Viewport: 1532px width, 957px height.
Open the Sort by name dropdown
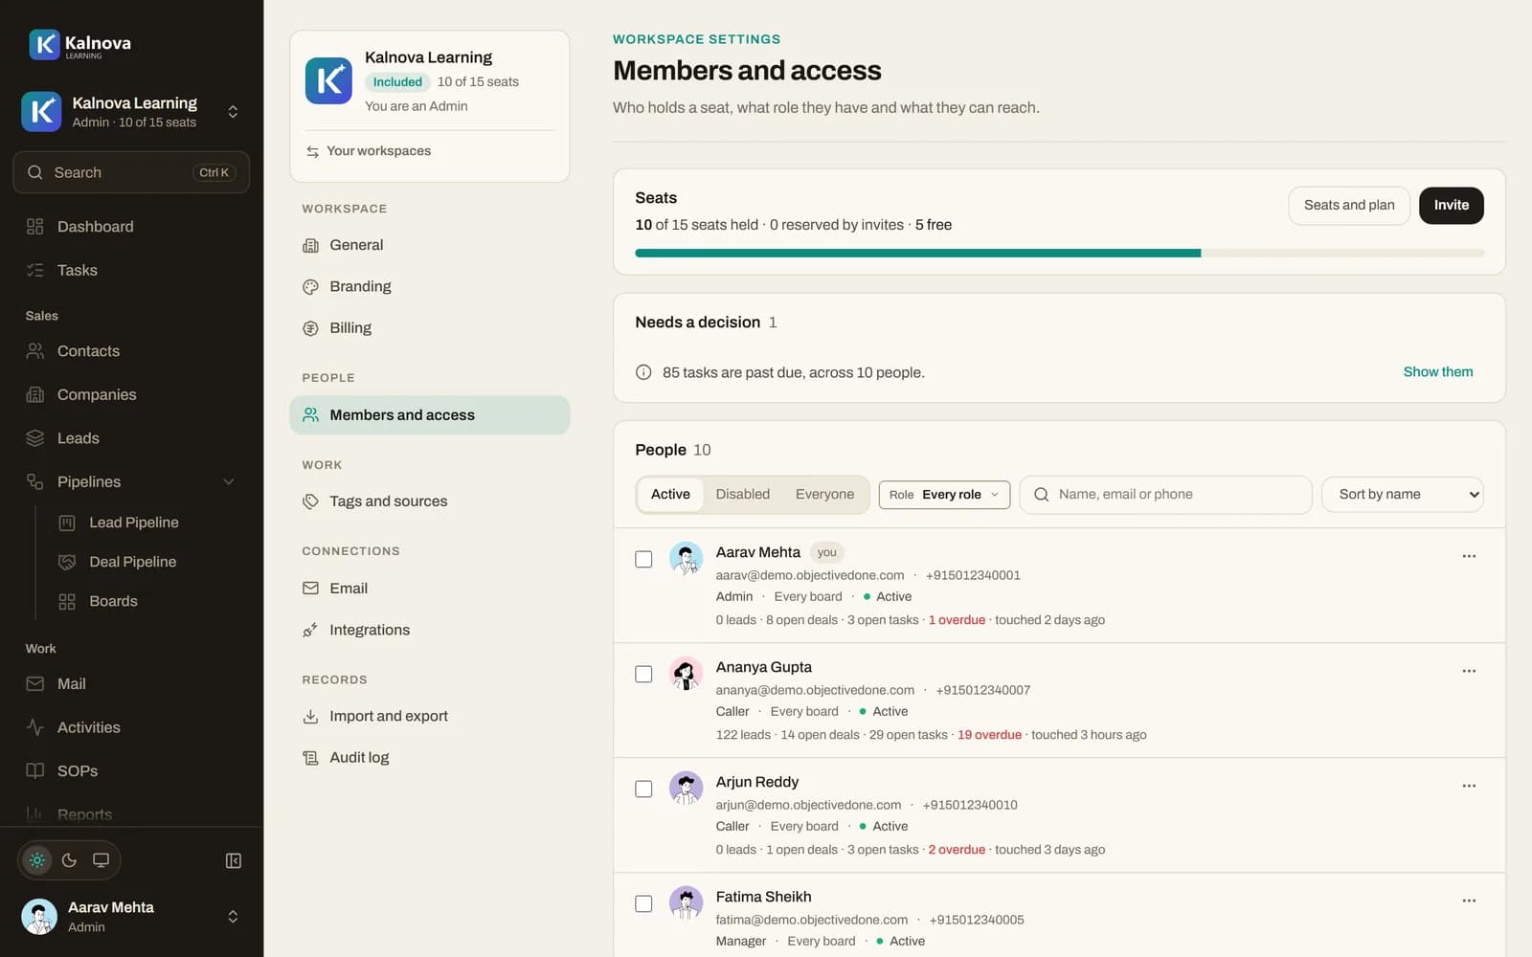tap(1403, 495)
